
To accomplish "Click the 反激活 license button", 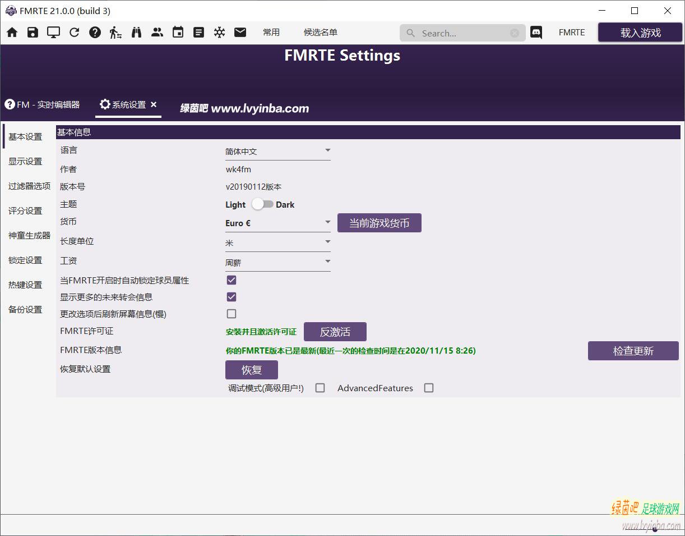I will 335,332.
